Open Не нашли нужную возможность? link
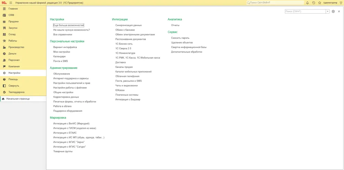The height and width of the screenshot is (170, 344). 72,30
